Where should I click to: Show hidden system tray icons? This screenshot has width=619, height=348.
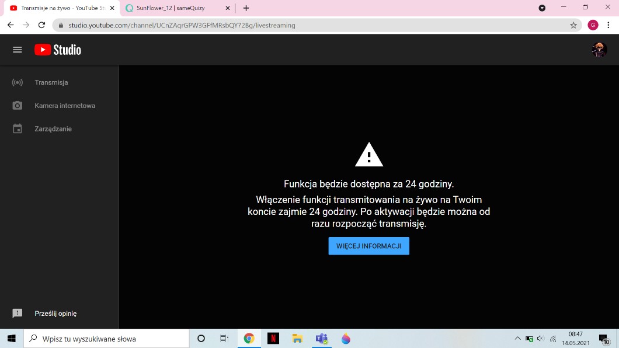[517, 339]
